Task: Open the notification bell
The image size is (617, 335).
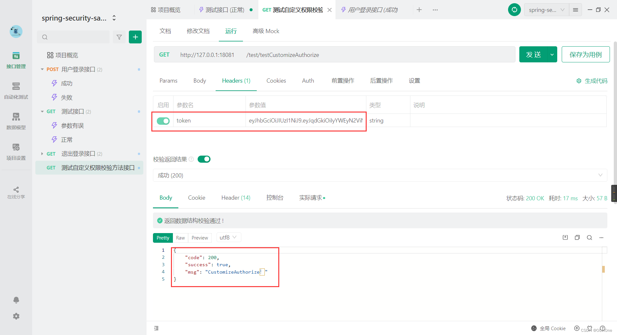Action: pos(16,300)
